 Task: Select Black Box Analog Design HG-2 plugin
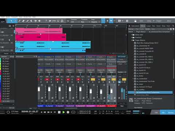pyautogui.click(x=147, y=43)
